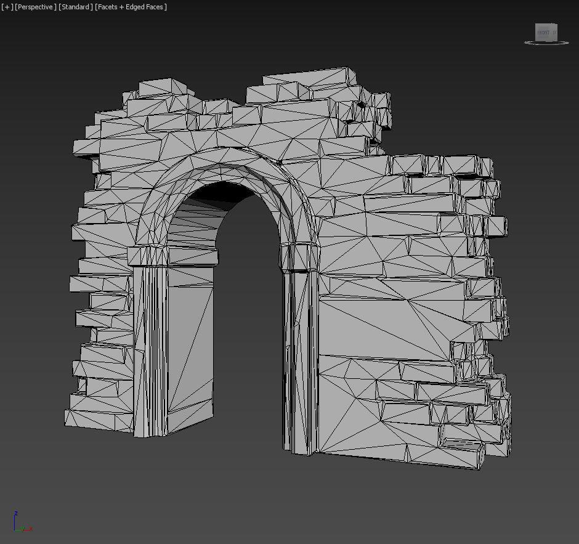Open the Facets + Edged Faces display menu
579x544 pixels.
(x=131, y=7)
